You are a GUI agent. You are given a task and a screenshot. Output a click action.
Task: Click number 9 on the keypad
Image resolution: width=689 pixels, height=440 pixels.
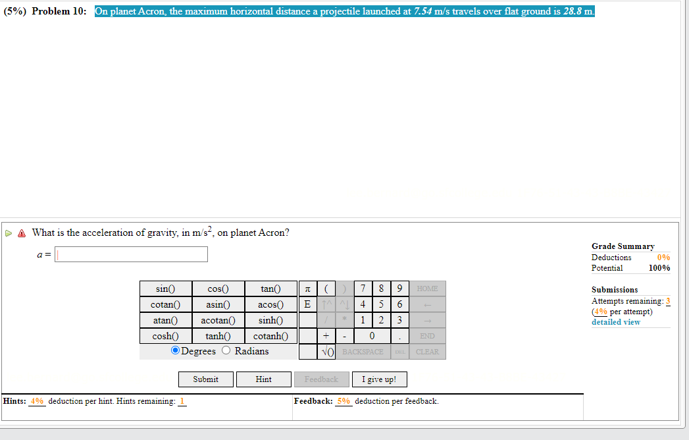(399, 289)
